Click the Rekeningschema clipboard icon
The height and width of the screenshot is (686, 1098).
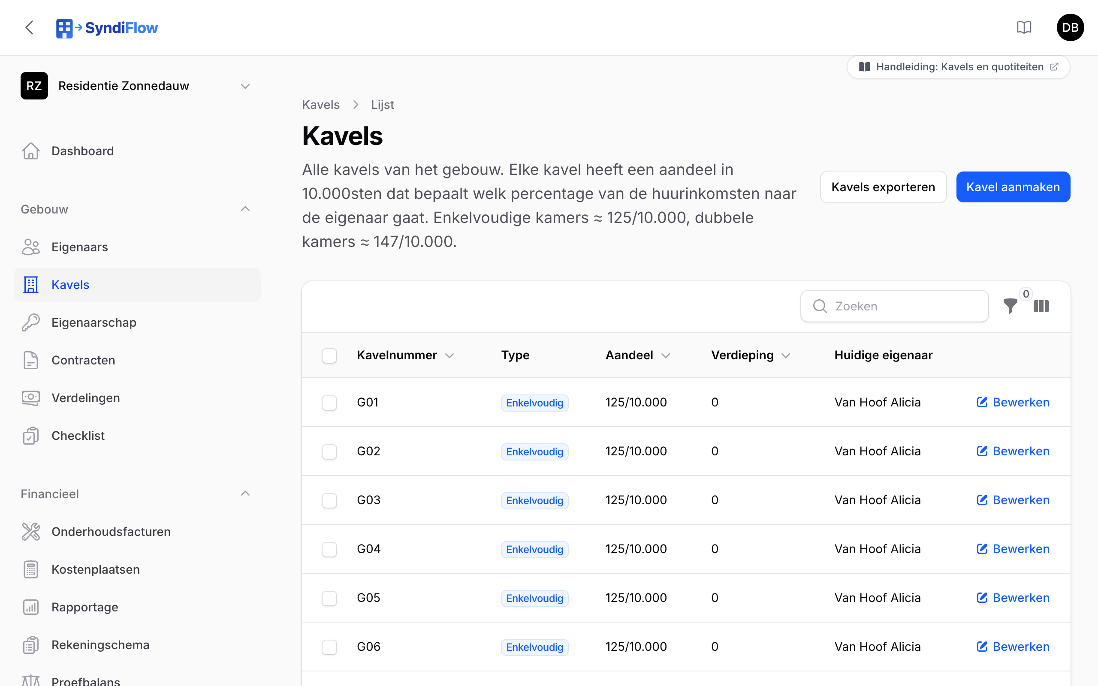(x=30, y=645)
